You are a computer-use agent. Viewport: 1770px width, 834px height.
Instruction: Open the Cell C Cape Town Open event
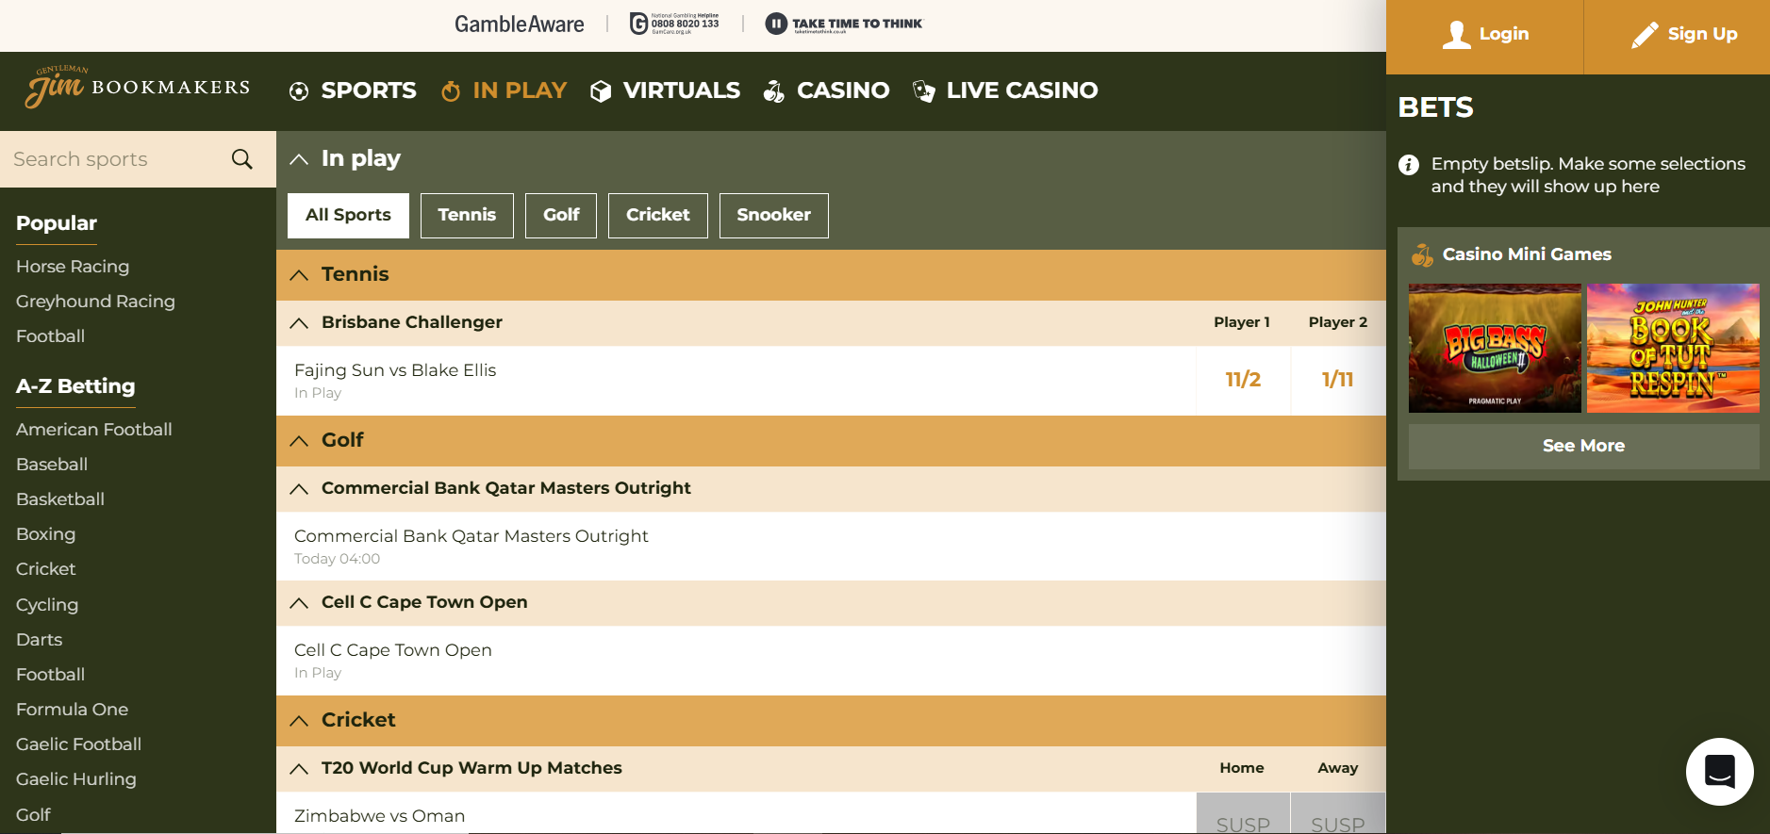(x=393, y=650)
